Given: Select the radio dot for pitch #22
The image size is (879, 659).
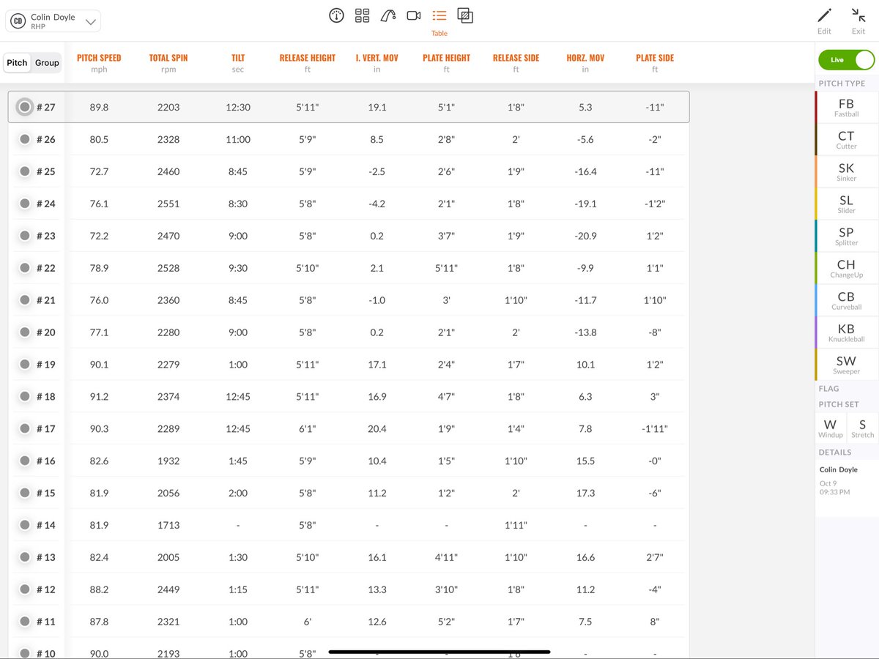Looking at the screenshot, I should pos(25,268).
